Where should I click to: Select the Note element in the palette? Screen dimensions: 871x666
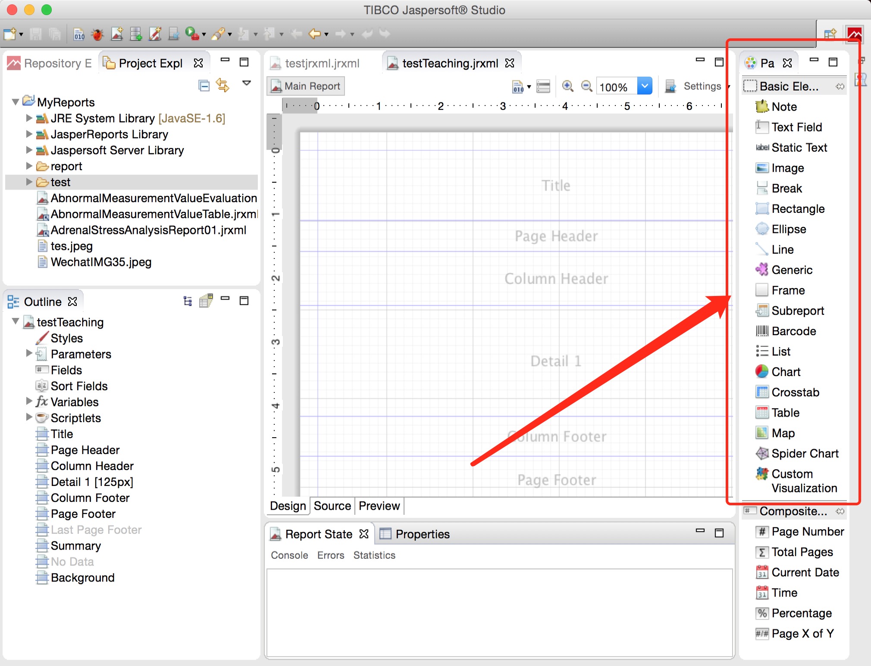click(776, 106)
